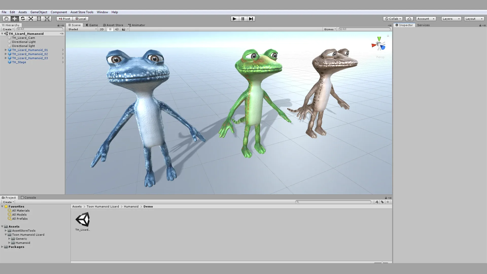Select the Rect transform tool
The height and width of the screenshot is (274, 487).
point(39,19)
